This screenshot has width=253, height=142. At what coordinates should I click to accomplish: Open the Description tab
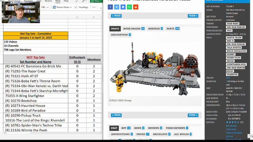pyautogui.click(x=121, y=35)
